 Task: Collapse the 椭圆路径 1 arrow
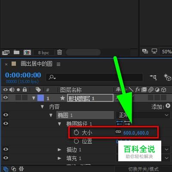[x=59, y=124]
